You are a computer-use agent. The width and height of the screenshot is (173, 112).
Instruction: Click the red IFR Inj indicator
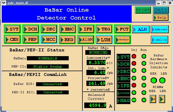pos(134,85)
